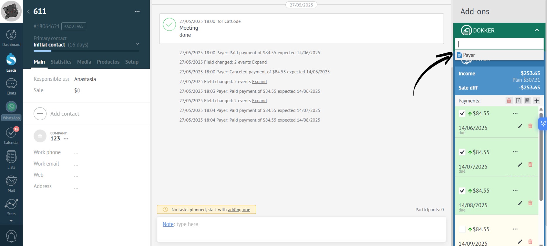Image resolution: width=547 pixels, height=246 pixels.
Task: Uncheck the 14/06/2025 payment checkbox
Action: 462,113
